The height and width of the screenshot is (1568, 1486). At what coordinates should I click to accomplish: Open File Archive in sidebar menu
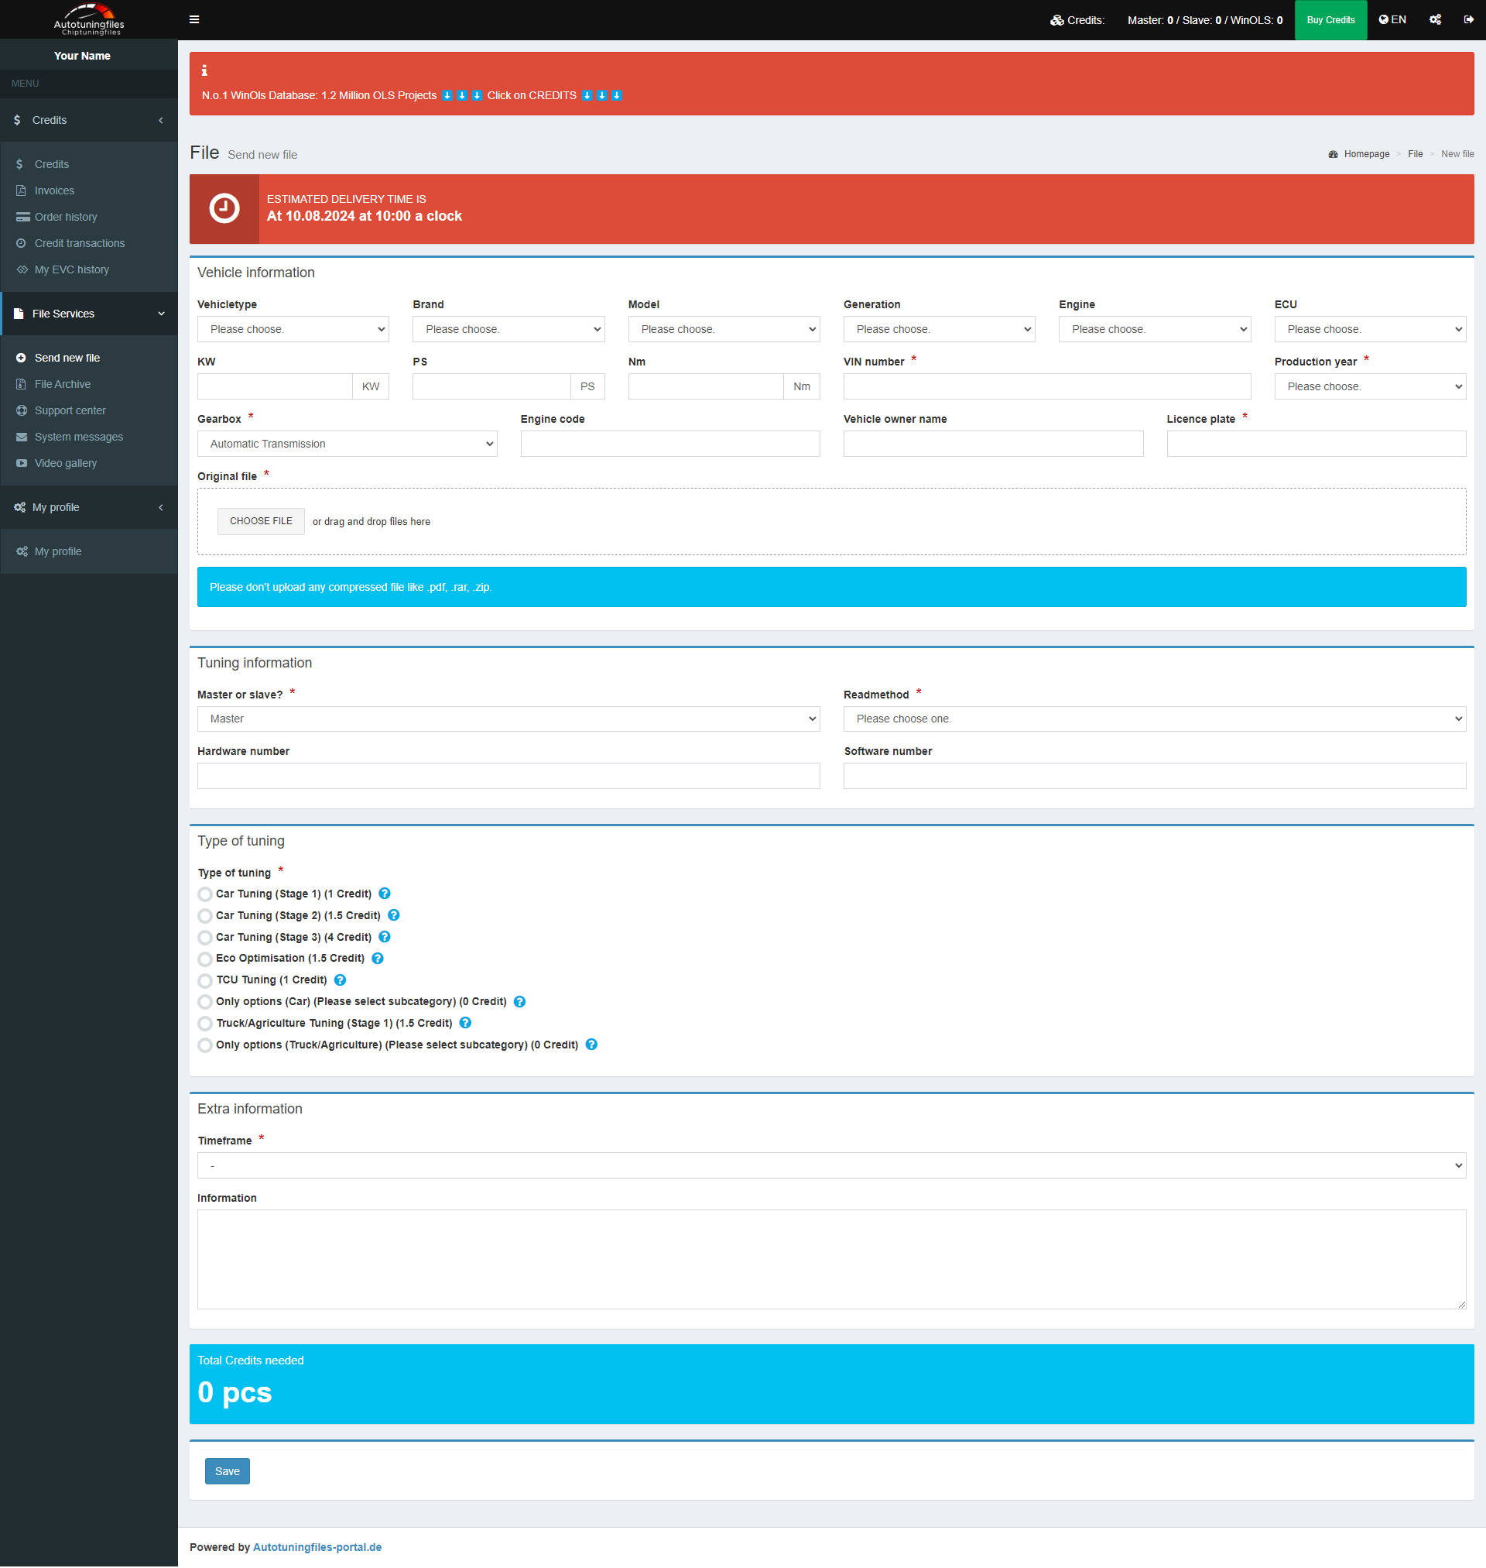click(63, 384)
